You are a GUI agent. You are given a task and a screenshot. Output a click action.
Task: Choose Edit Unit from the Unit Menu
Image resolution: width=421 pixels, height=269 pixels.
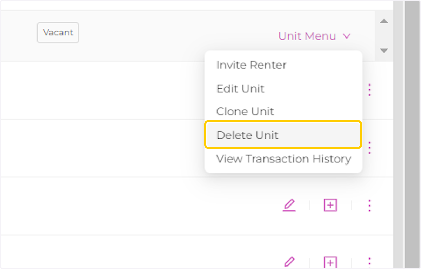[240, 89]
